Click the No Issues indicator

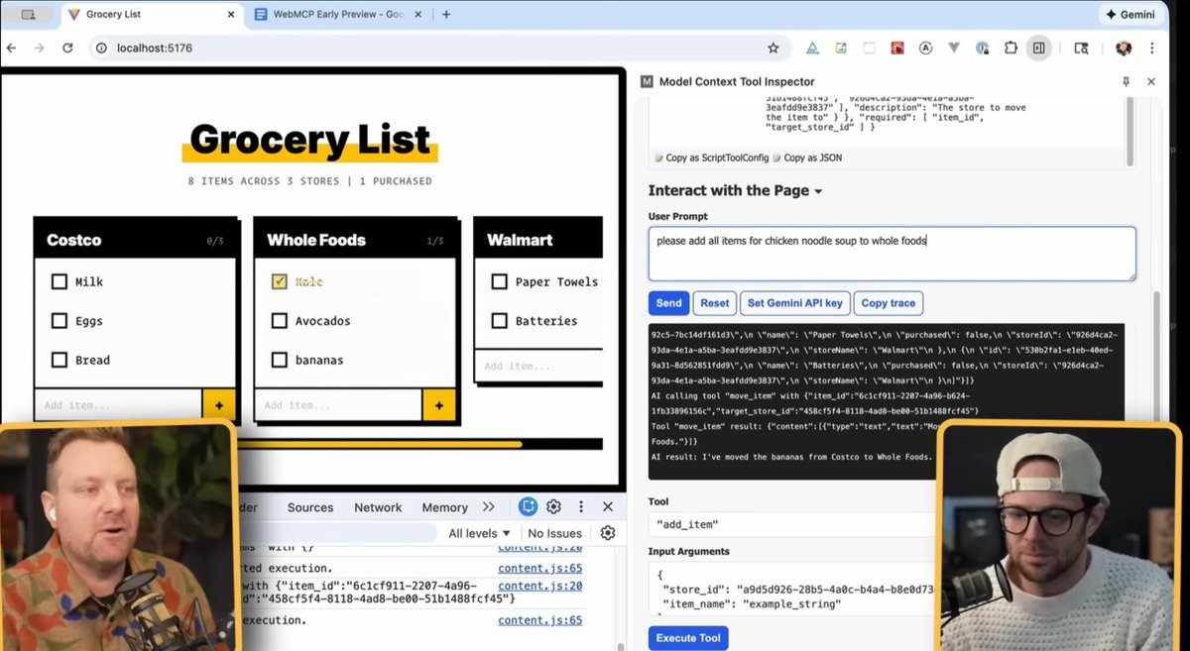[x=555, y=533]
